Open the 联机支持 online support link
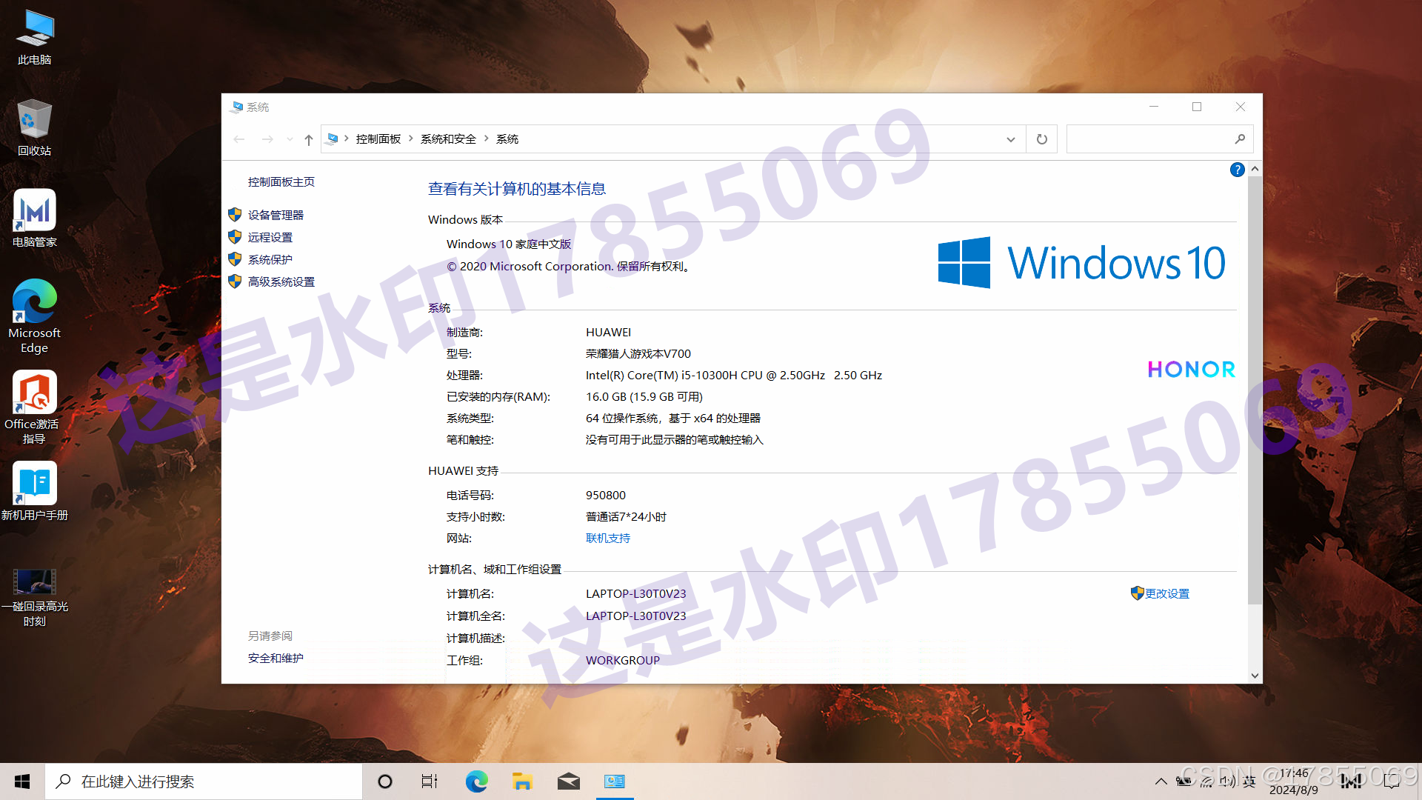1422x800 pixels. click(x=607, y=539)
